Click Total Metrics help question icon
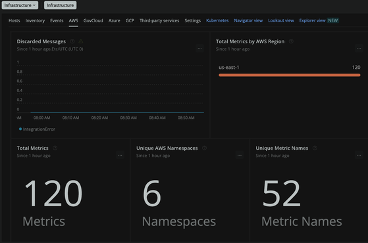Image resolution: width=368 pixels, height=243 pixels. click(55, 148)
